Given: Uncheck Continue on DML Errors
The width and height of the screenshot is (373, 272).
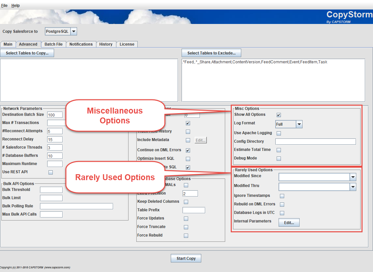Looking at the screenshot, I should [188, 150].
